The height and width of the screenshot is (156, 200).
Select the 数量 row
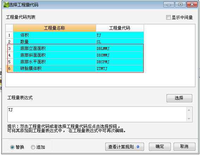[x=79, y=42]
